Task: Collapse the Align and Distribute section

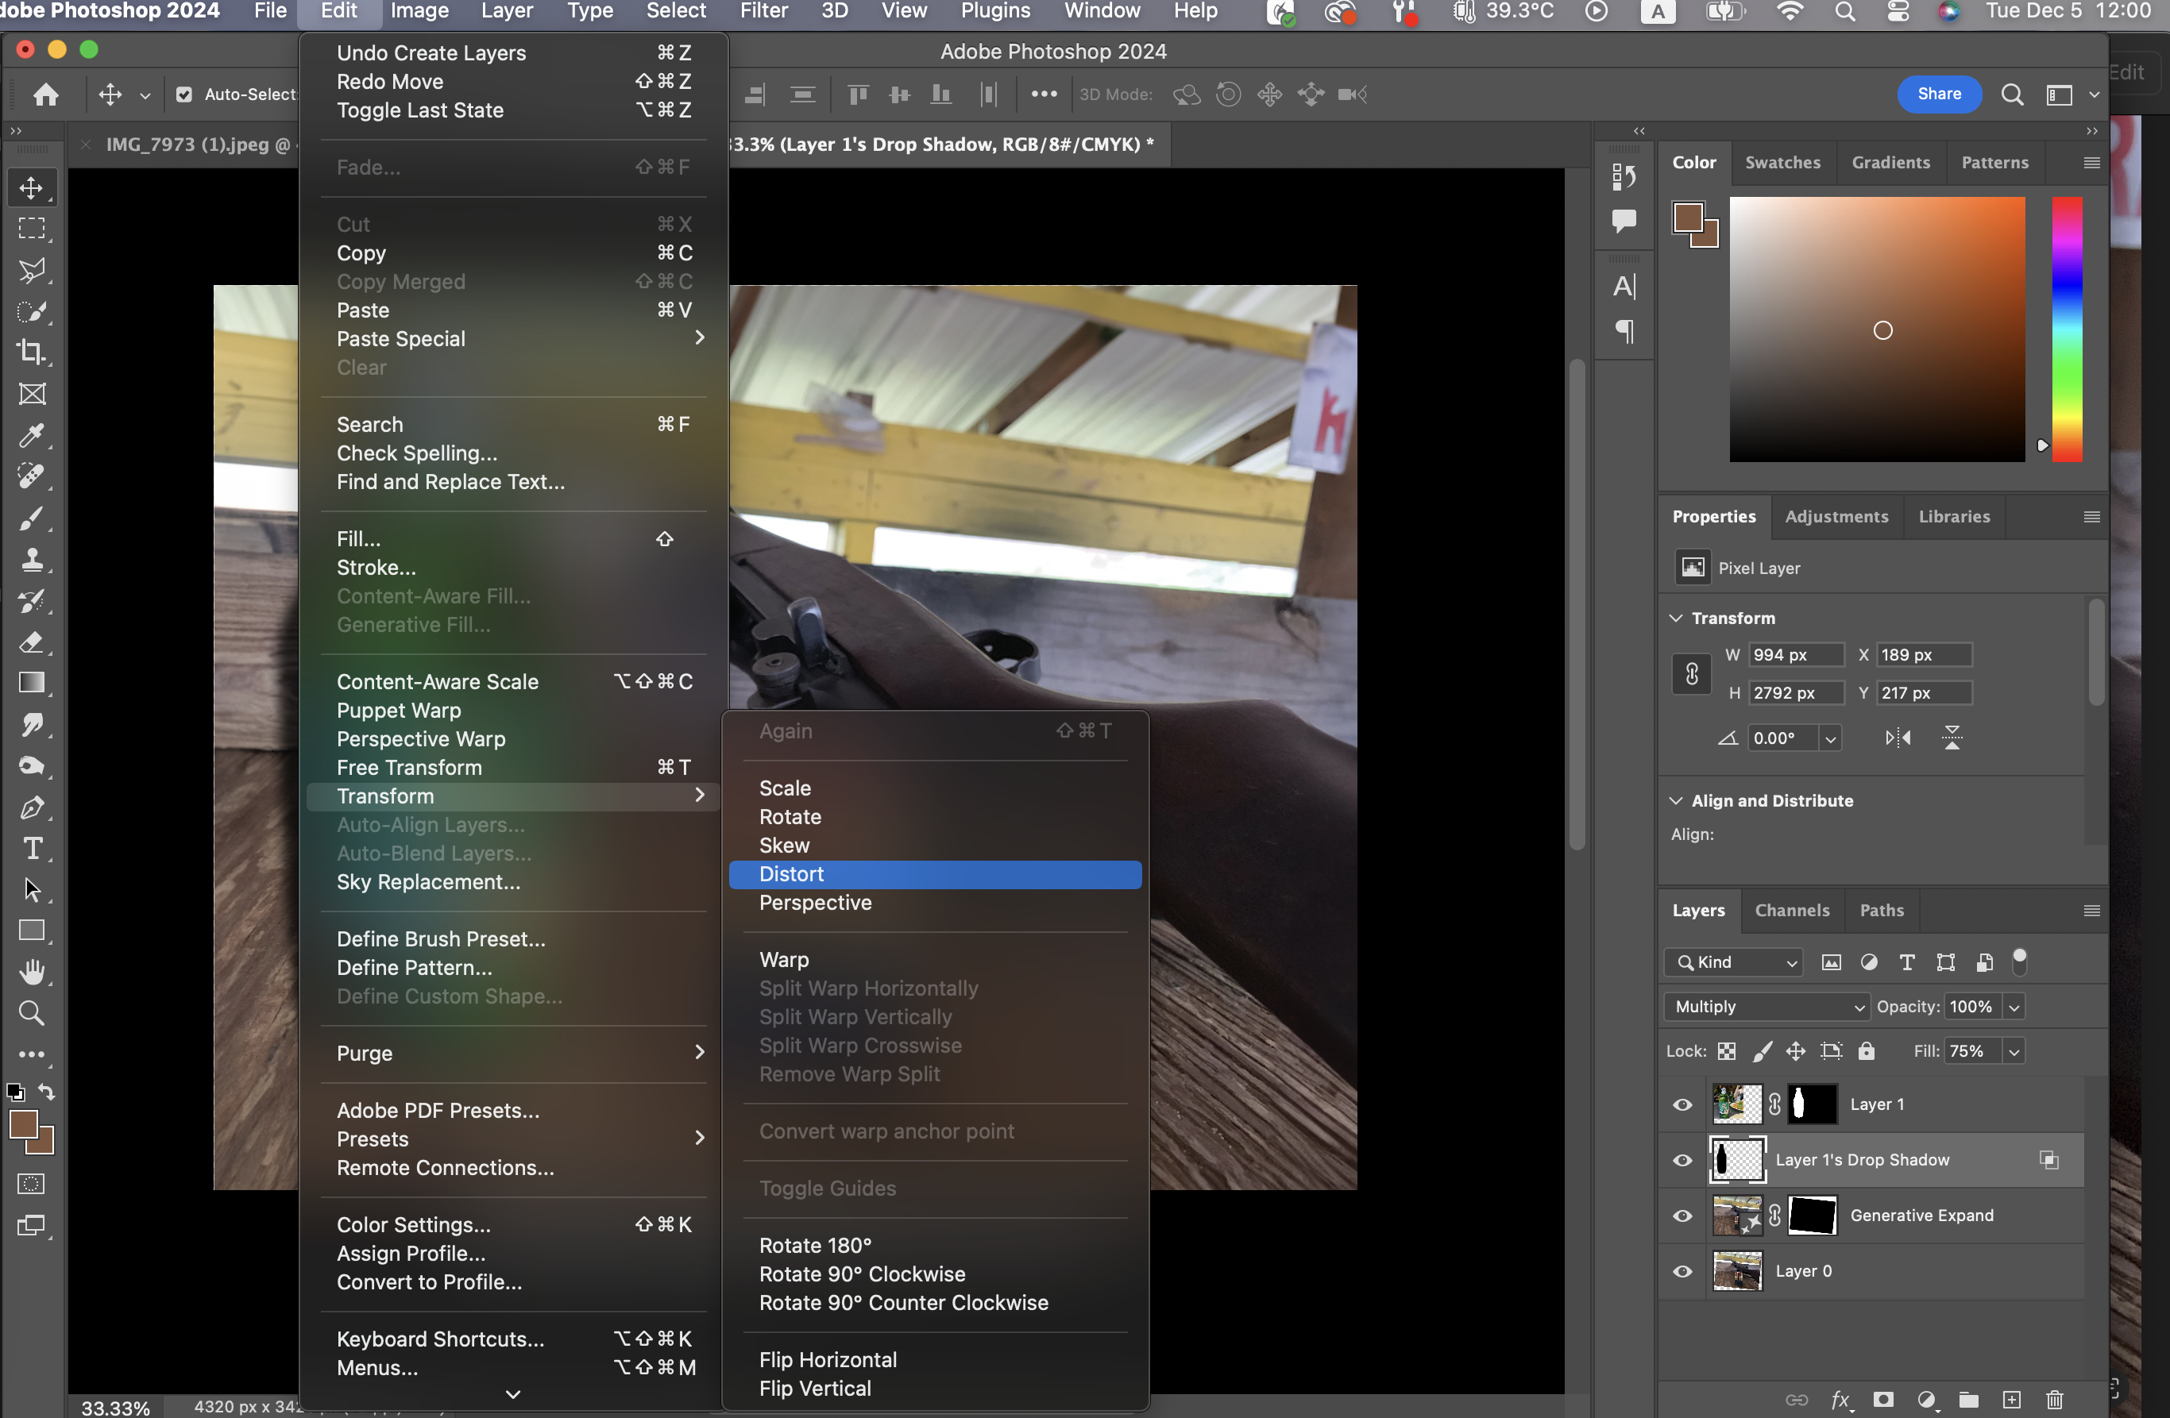Action: 1676,800
